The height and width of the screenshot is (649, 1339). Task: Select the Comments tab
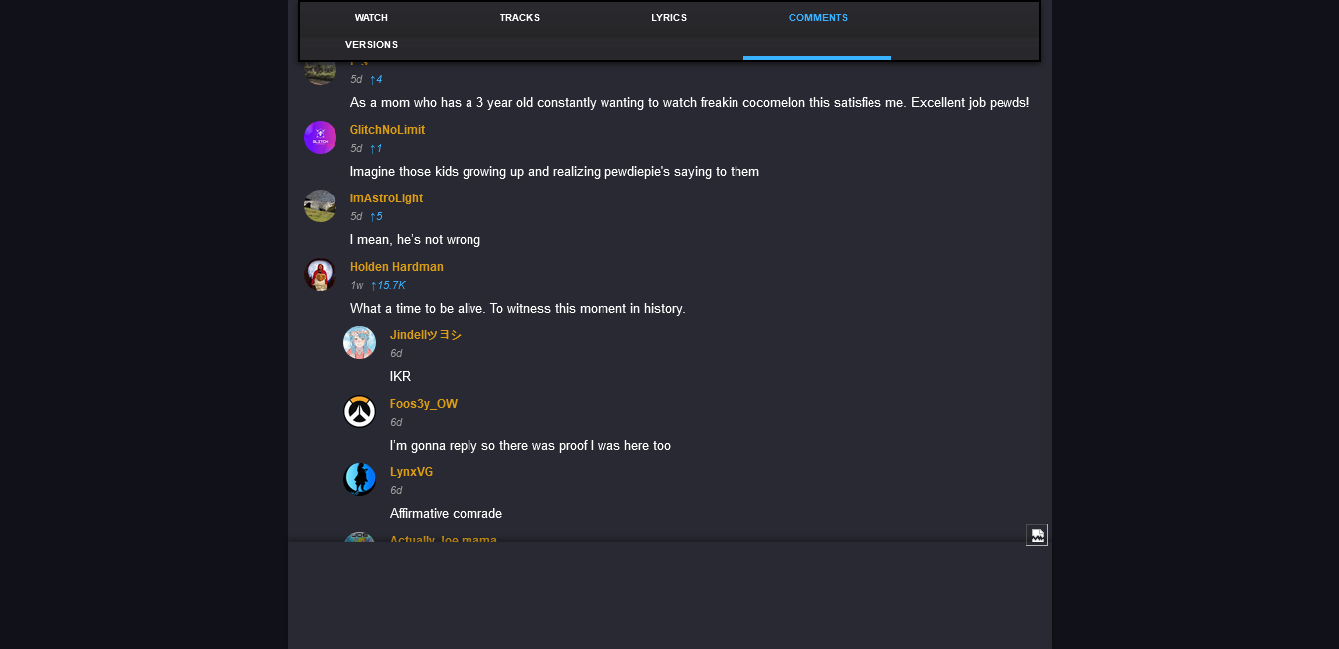click(818, 18)
